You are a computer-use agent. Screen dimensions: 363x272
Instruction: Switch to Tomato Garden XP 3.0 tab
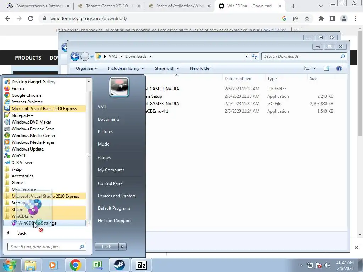(109, 6)
